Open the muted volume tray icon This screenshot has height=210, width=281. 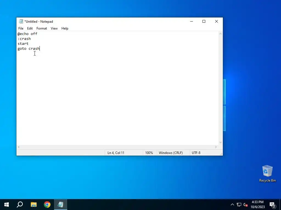[x=246, y=205]
